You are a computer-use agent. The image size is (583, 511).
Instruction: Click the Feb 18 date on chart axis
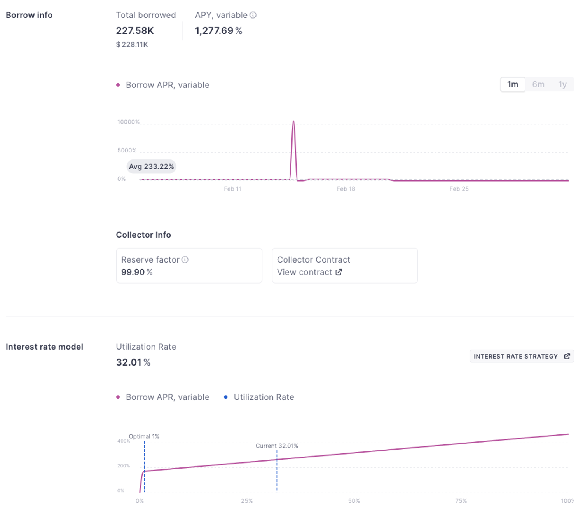tap(346, 189)
